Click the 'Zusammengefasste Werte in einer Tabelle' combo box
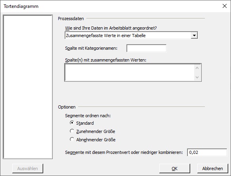This screenshot has width=231, height=176. 131,36
